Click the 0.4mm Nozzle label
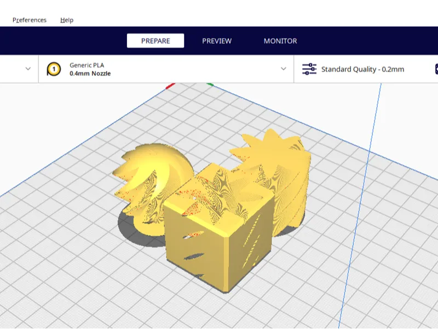The image size is (438, 329). coord(90,73)
